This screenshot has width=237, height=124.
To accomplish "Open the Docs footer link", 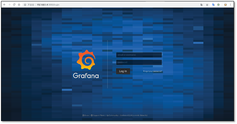I will (x=86, y=115).
